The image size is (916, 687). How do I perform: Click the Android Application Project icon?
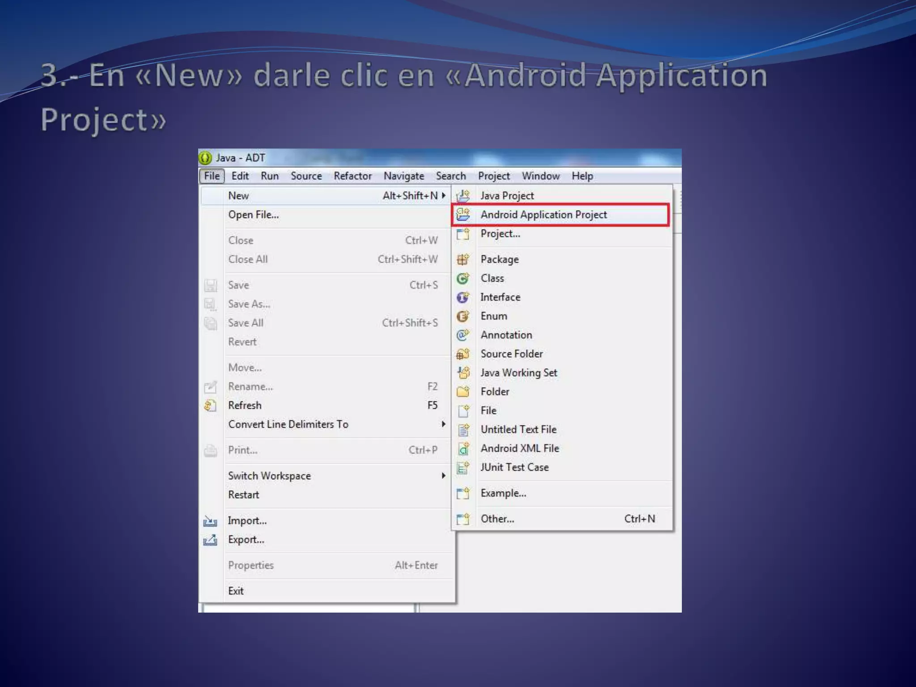point(463,215)
